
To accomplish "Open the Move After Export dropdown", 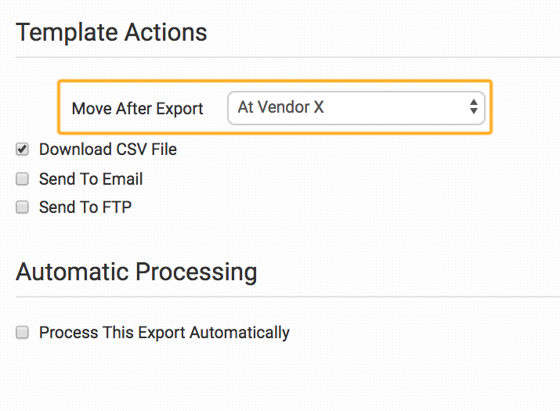I will 355,108.
